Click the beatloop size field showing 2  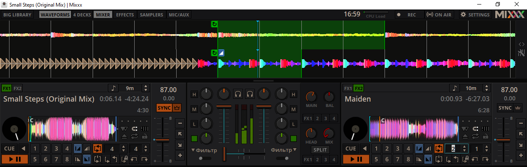(453, 148)
